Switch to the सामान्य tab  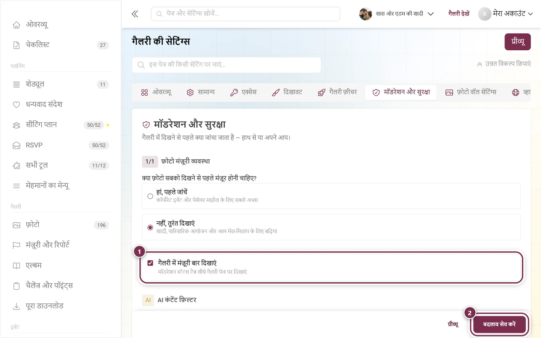(x=201, y=92)
